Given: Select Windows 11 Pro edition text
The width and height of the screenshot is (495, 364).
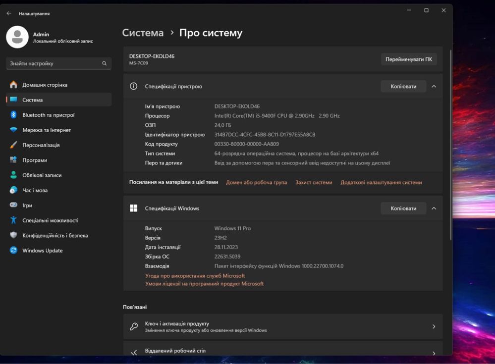Looking at the screenshot, I should pos(232,228).
